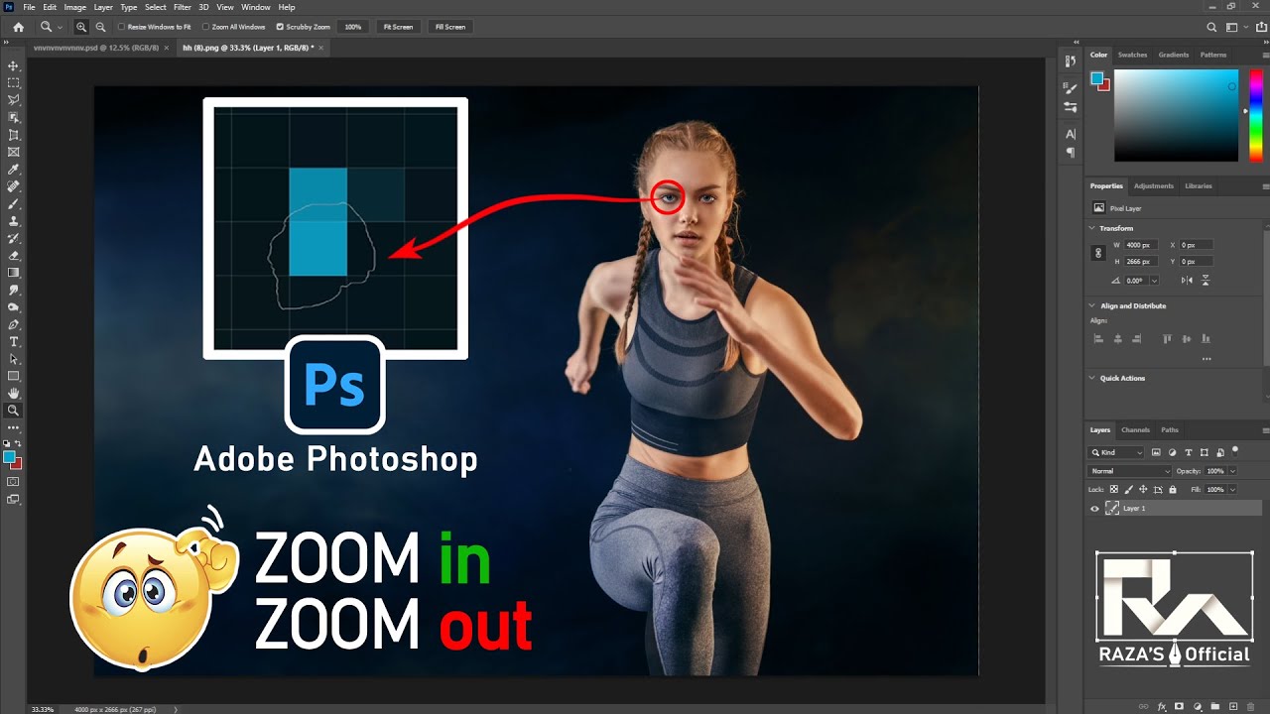Open the Zoom tool preset picker arrow
The height and width of the screenshot is (714, 1270).
pos(59,27)
